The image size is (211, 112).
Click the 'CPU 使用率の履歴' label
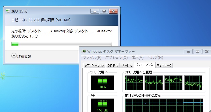[138, 72]
